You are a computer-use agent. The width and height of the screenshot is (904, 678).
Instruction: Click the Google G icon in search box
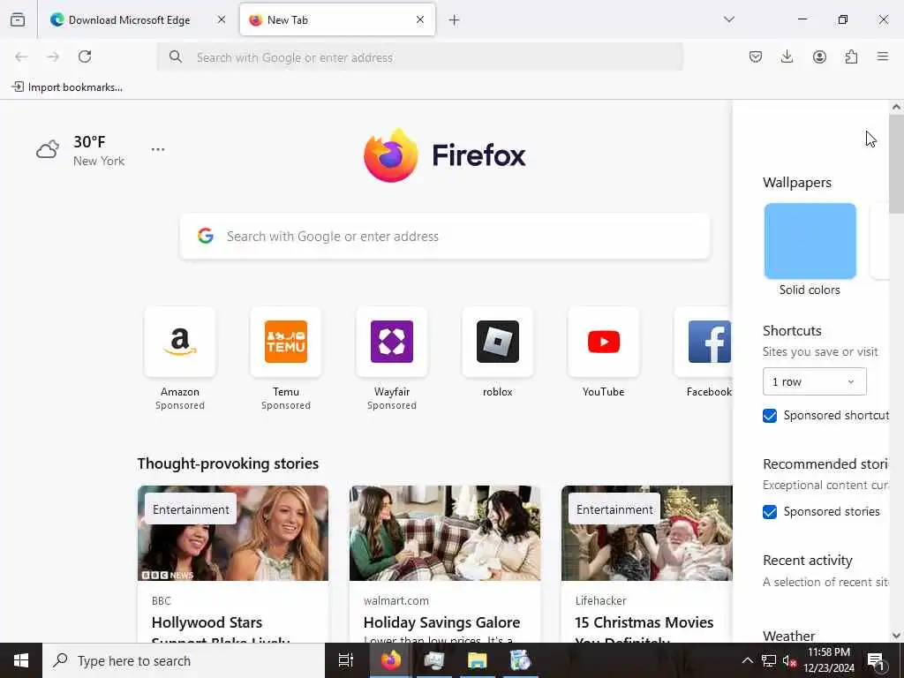(206, 236)
